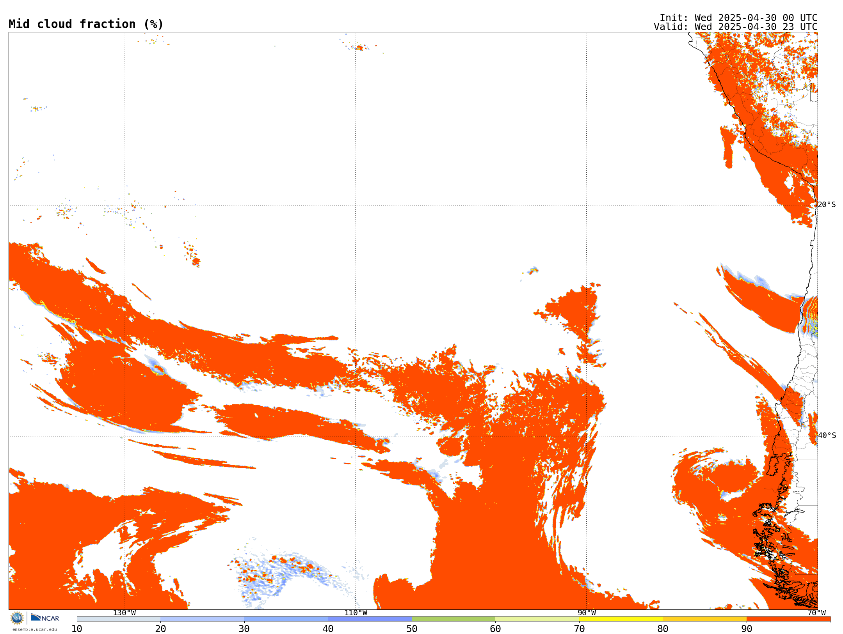
Task: Click the colorbar label '20'
Action: (x=160, y=629)
